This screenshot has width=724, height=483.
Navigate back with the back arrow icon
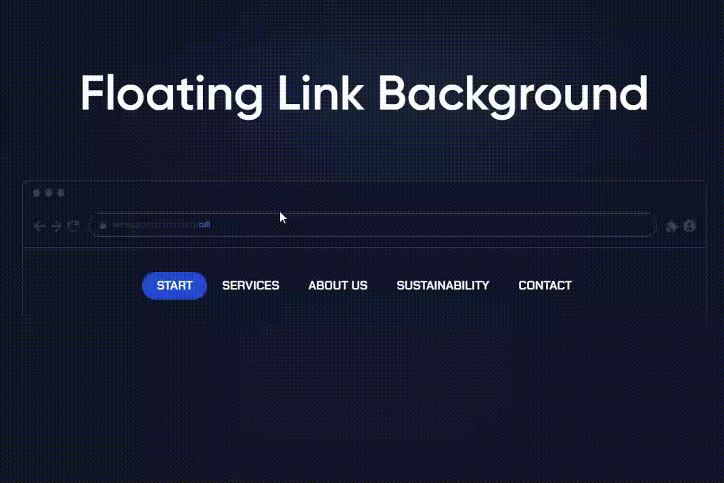coord(39,226)
